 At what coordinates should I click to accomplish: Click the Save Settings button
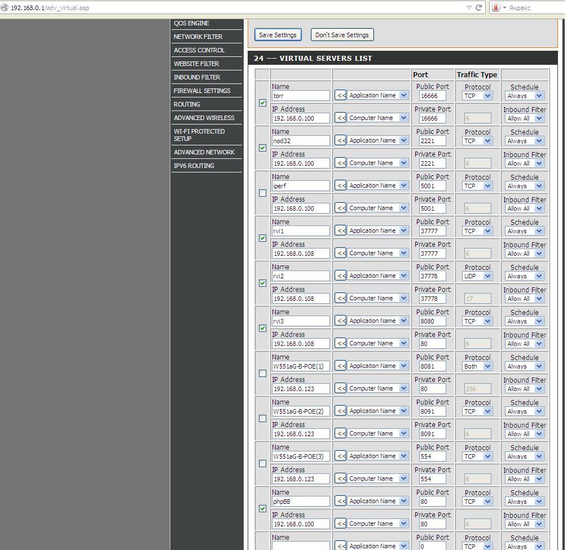(x=278, y=35)
